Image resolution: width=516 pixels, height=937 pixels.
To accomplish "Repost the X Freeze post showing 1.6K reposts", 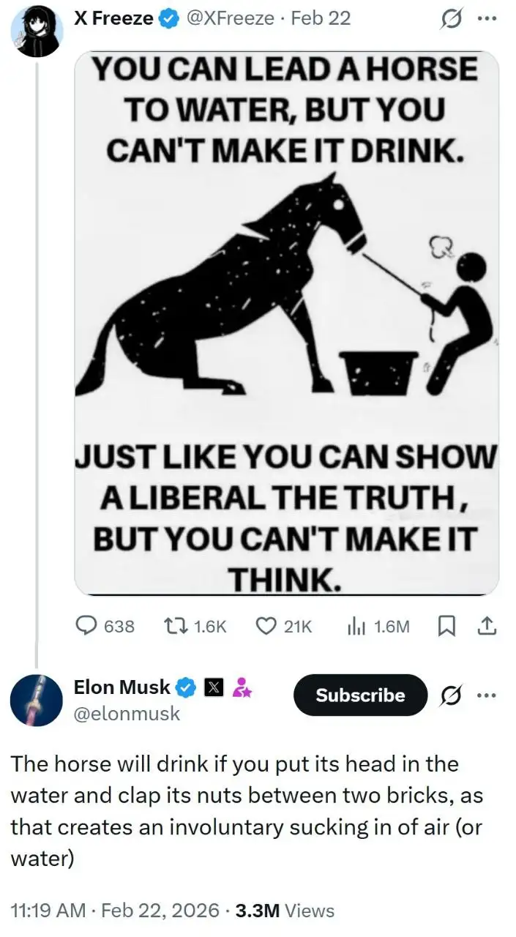I will [x=174, y=627].
